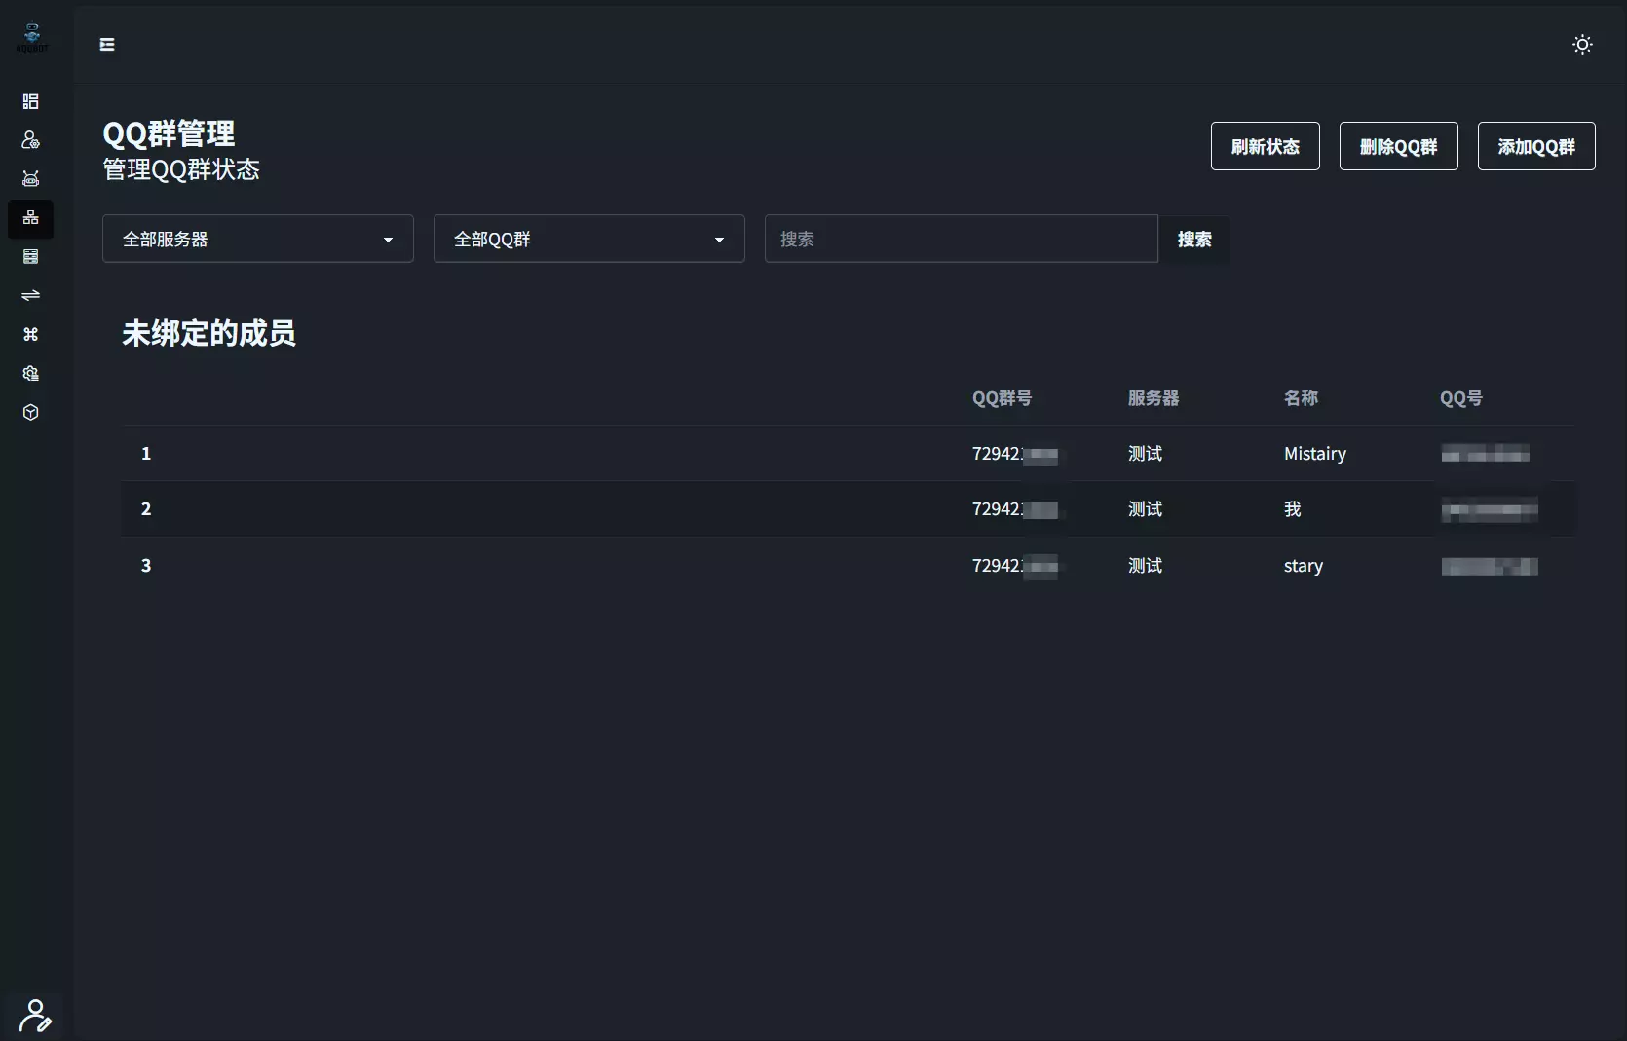The image size is (1627, 1041).
Task: Click the AQQBot robot logo
Action: pyautogui.click(x=32, y=37)
